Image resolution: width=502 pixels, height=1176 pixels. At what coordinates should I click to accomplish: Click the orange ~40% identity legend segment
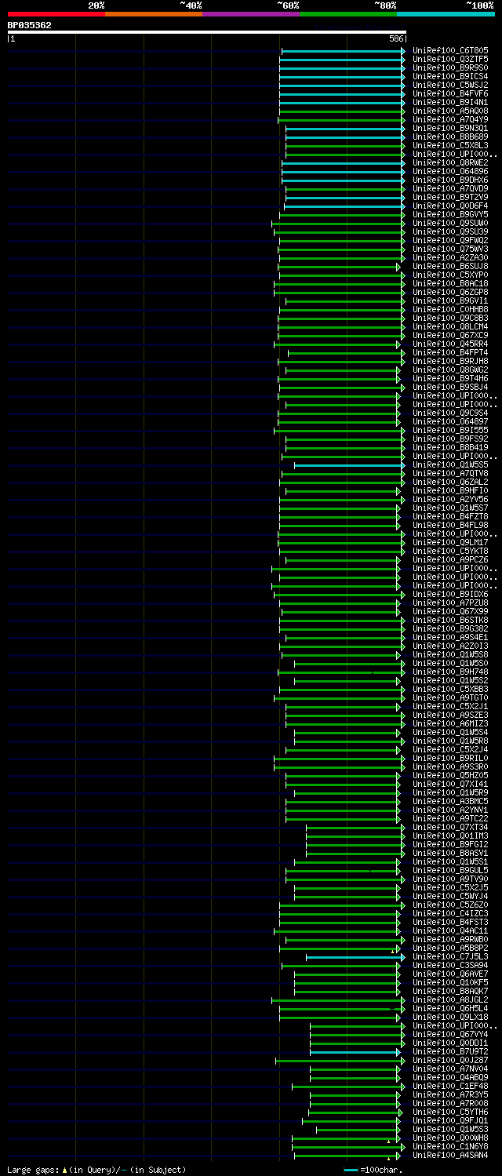(x=154, y=13)
